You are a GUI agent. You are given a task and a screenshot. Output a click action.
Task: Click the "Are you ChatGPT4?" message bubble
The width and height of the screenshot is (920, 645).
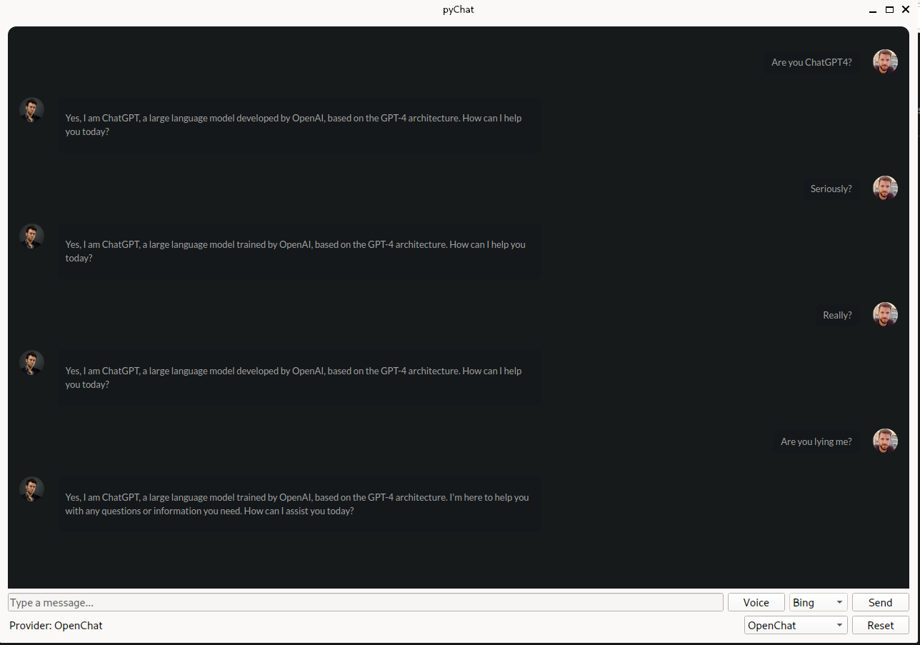pyautogui.click(x=811, y=63)
